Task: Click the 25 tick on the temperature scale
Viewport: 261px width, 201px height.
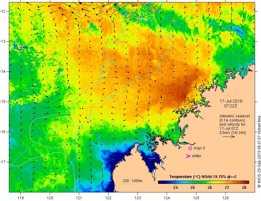Action: click(192, 188)
